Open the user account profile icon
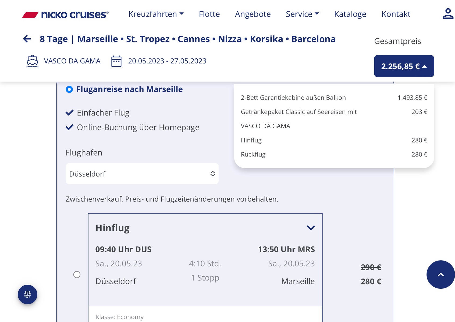The width and height of the screenshot is (455, 322). [448, 14]
